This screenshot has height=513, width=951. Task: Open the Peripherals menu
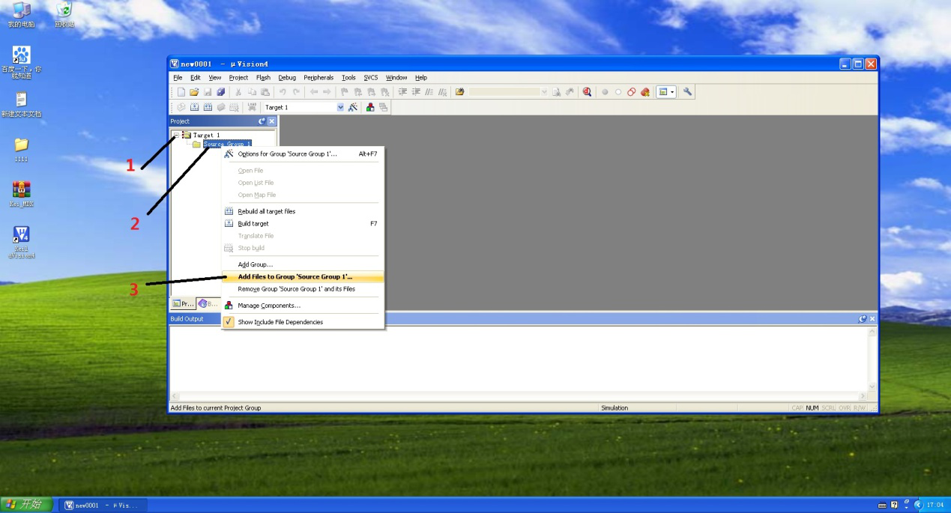[318, 77]
